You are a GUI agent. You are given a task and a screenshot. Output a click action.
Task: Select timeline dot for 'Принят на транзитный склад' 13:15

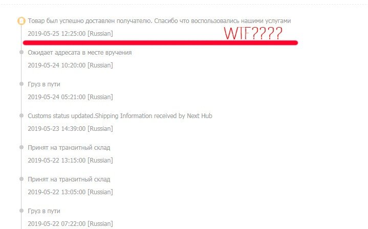tap(21, 147)
